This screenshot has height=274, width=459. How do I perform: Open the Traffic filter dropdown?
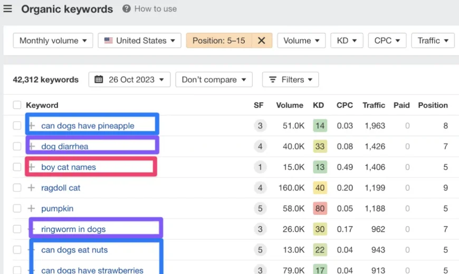click(x=433, y=41)
